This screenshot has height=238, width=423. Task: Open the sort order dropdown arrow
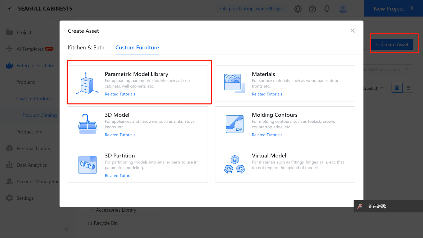click(x=382, y=88)
